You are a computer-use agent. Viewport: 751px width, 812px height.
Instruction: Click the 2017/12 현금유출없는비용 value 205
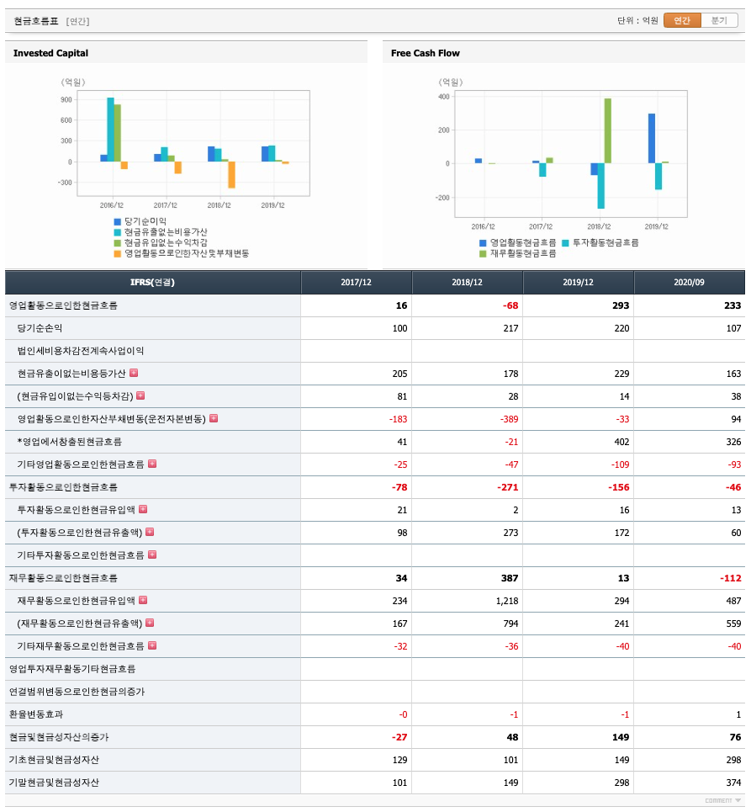[399, 374]
